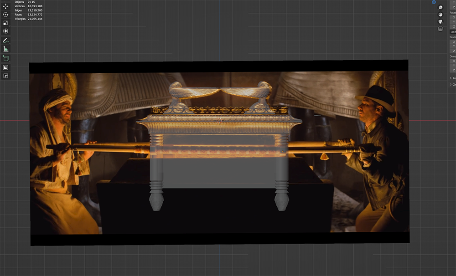Select the Rotate tool
The width and height of the screenshot is (456, 276).
click(5, 14)
